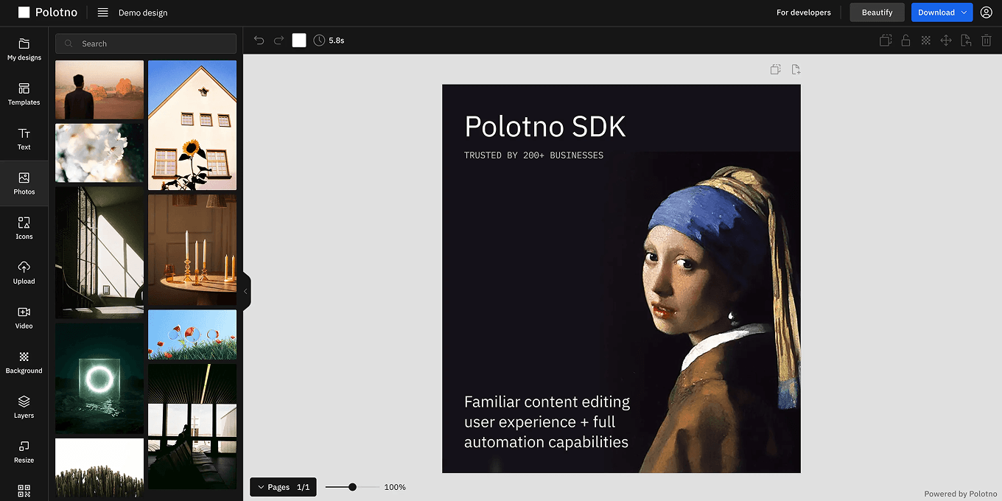This screenshot has height=501, width=1002.
Task: Open the hamburger menu next to Polotno
Action: 103,13
